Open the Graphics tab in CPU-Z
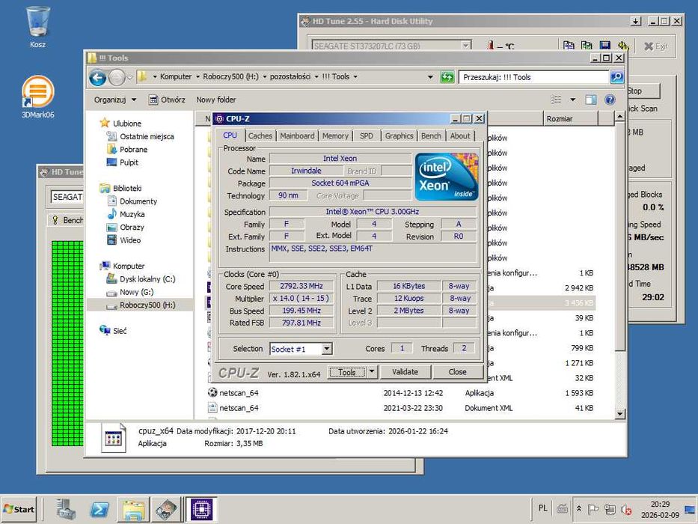The width and height of the screenshot is (698, 524). 399,136
